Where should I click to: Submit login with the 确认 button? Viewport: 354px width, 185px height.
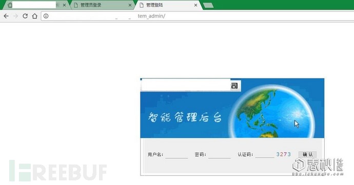click(307, 155)
